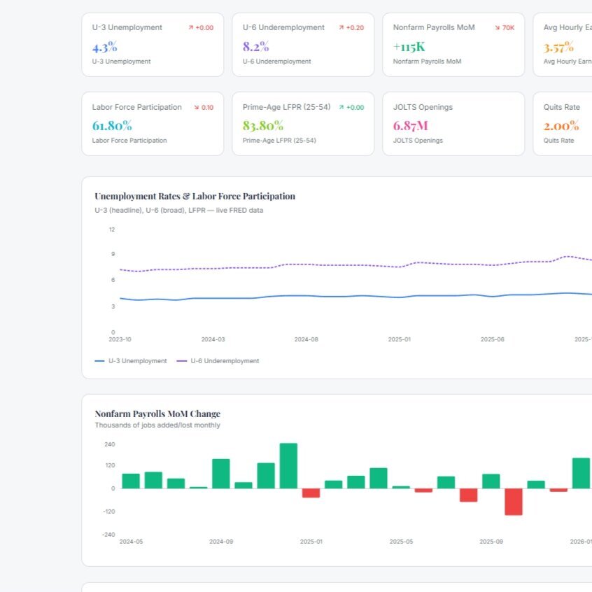Click the '2025-06' x-axis label on unemployment chart

tap(493, 339)
